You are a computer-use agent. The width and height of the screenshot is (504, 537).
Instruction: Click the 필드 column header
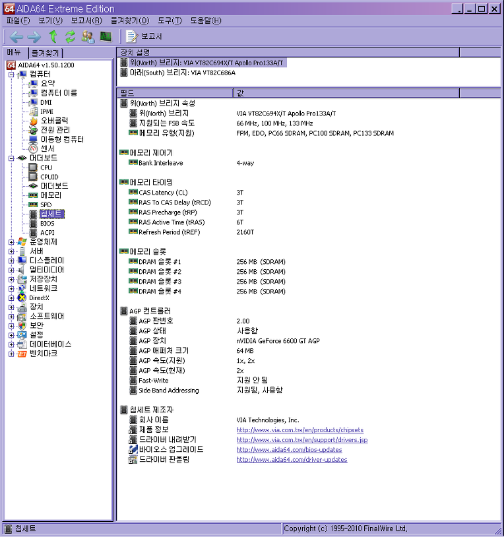tap(175, 93)
